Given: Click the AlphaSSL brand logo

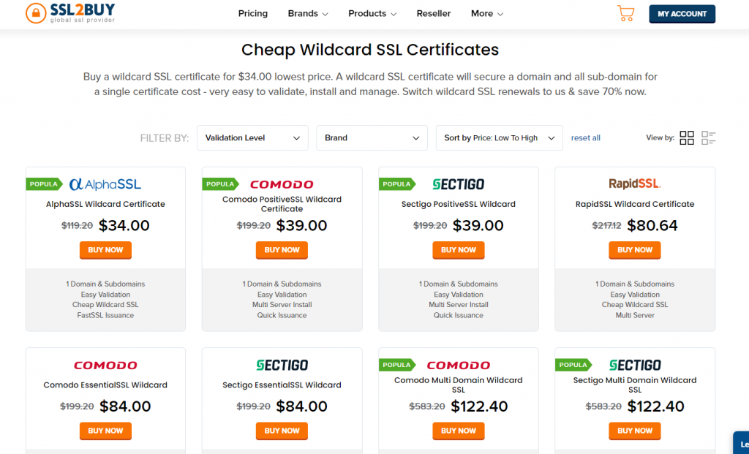Looking at the screenshot, I should (x=105, y=185).
